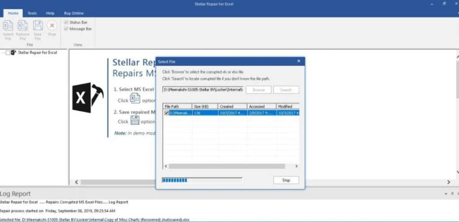Image resolution: width=459 pixels, height=222 pixels.
Task: Click the Excel icon beside tree root
Action: 13,52
